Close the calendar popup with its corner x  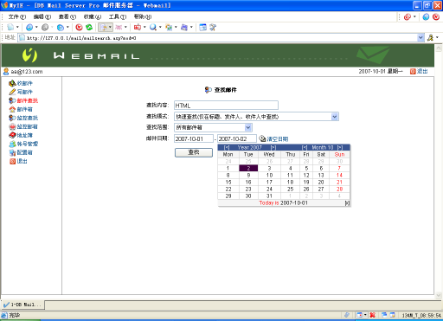[x=347, y=203]
